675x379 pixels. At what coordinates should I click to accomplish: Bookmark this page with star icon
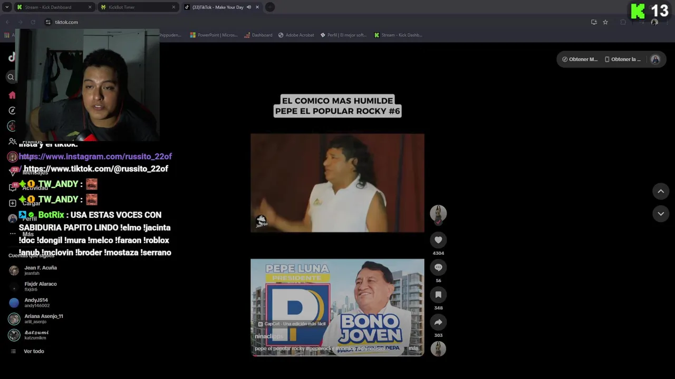tap(605, 22)
